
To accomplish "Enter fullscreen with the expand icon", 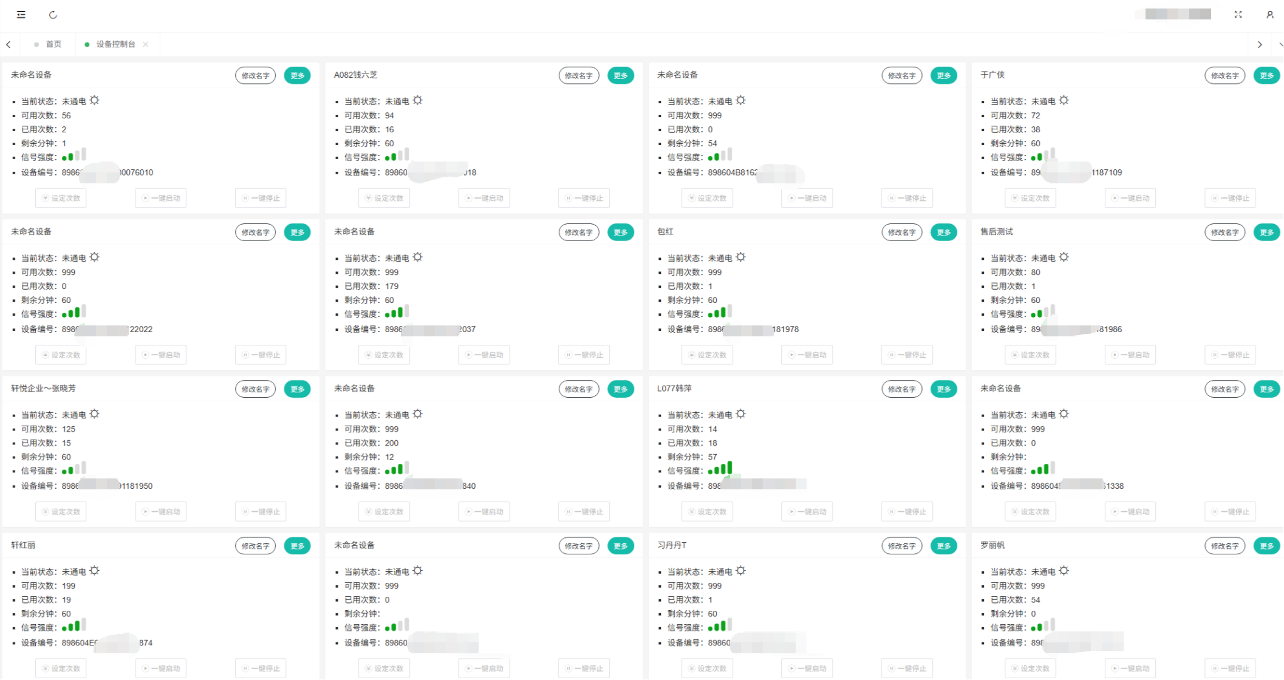I will (x=1238, y=15).
